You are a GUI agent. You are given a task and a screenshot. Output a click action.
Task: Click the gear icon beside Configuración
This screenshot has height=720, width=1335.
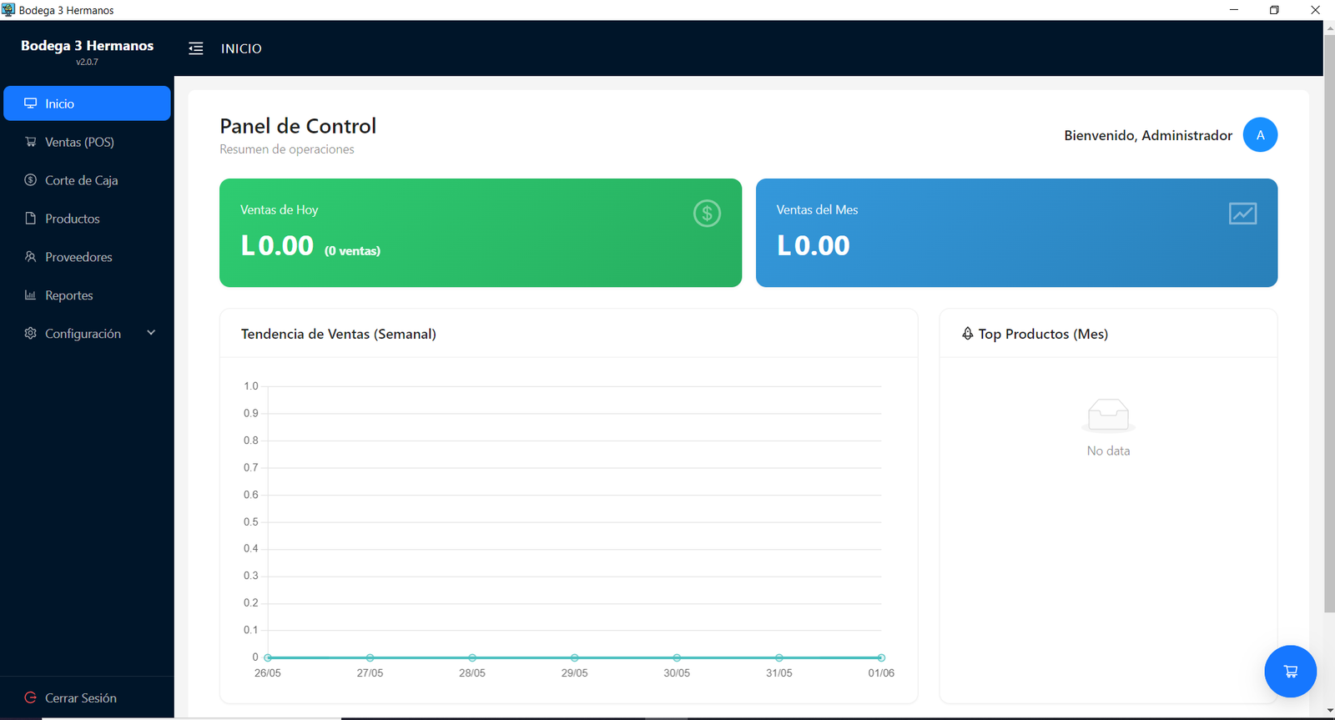coord(31,334)
